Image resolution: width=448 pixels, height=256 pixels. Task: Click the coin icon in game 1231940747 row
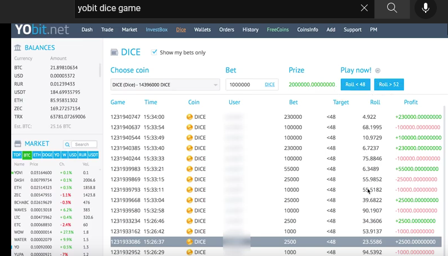190,117
